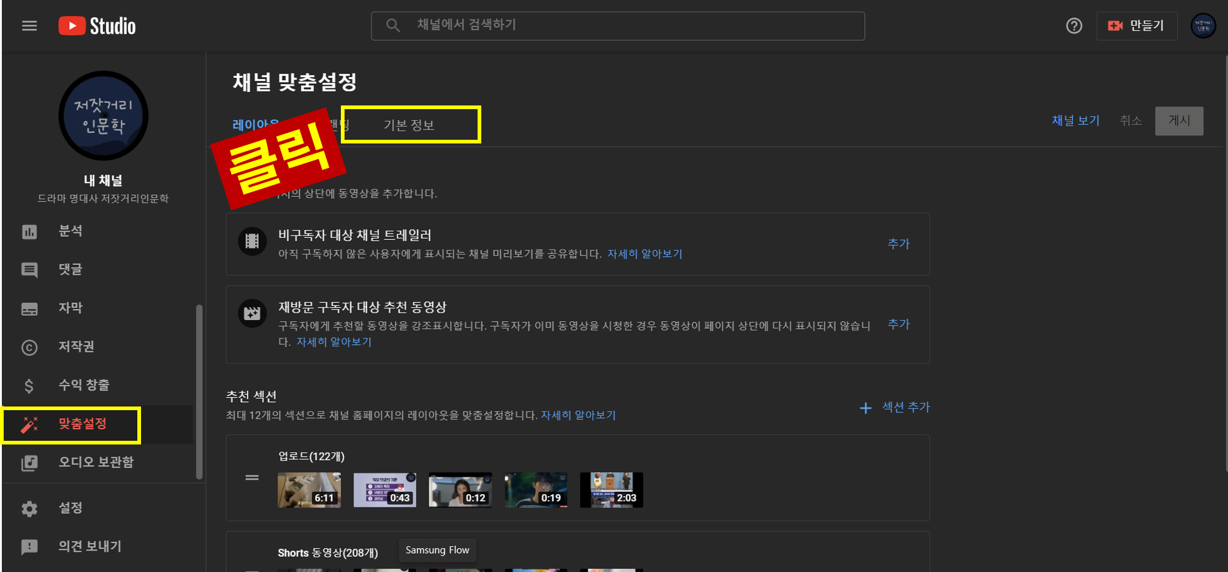1228x572 pixels.
Task: Click the channel trailer film icon
Action: [252, 241]
